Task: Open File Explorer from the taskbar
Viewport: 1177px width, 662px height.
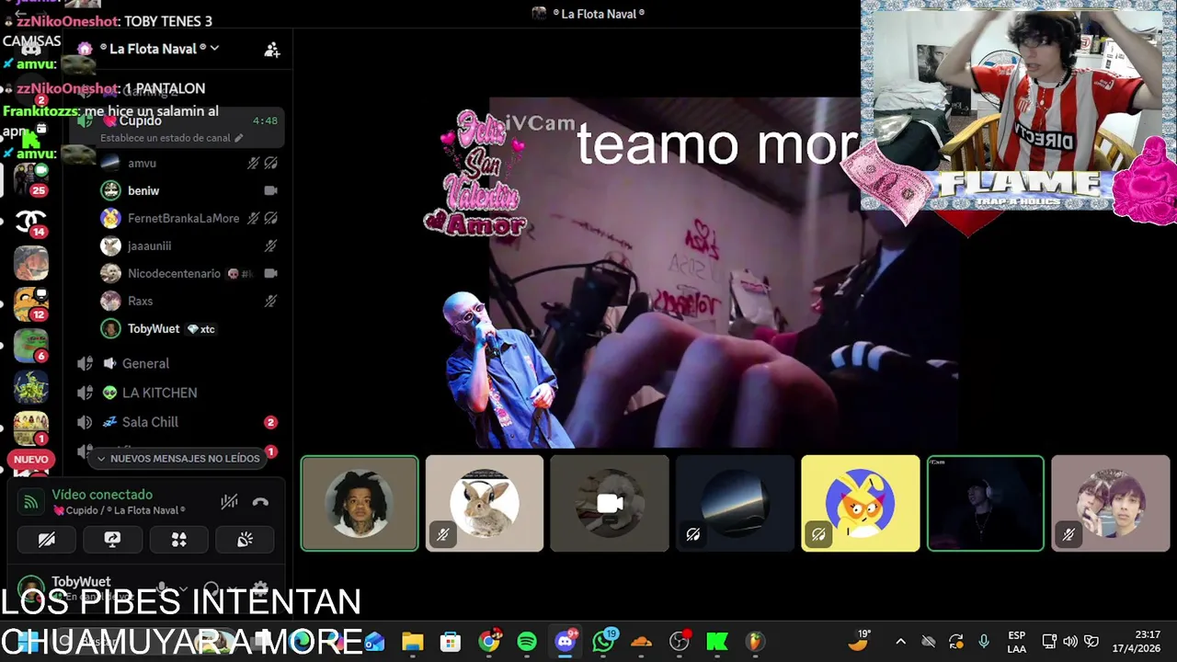Action: (412, 642)
